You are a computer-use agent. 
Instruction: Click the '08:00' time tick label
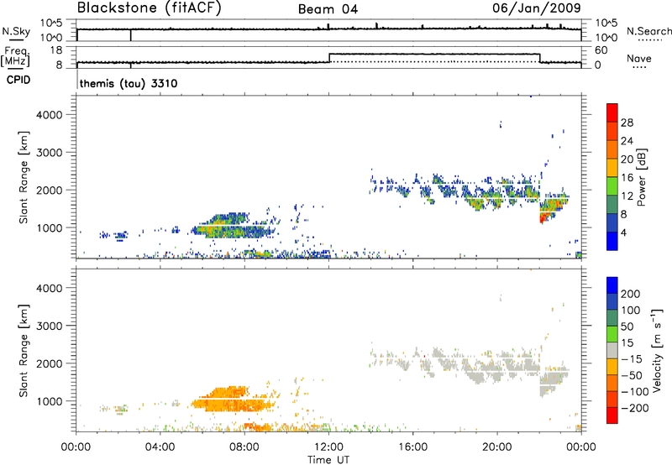point(244,447)
